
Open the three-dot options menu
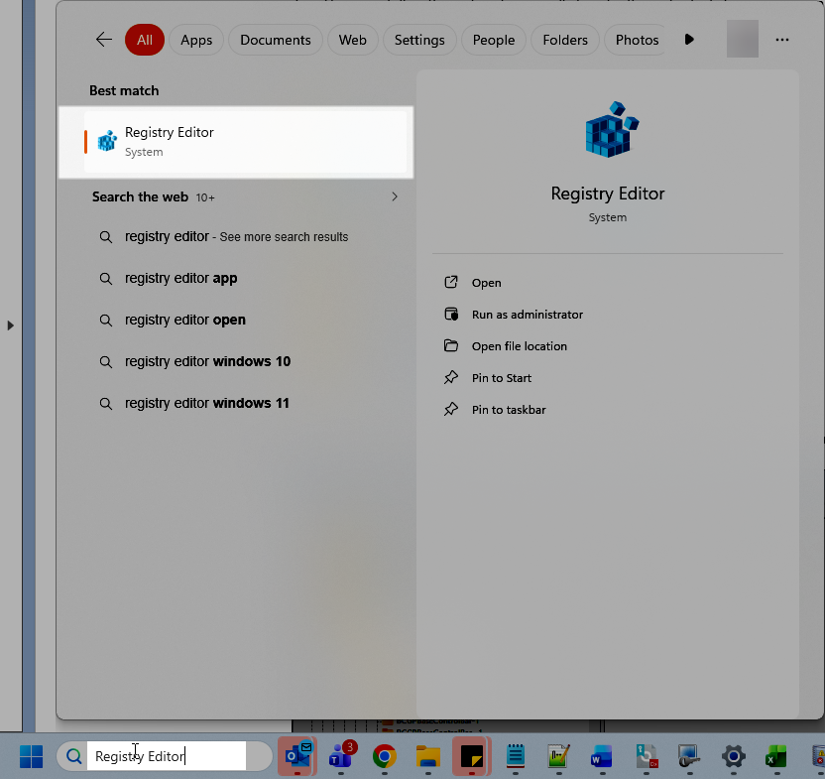tap(781, 40)
